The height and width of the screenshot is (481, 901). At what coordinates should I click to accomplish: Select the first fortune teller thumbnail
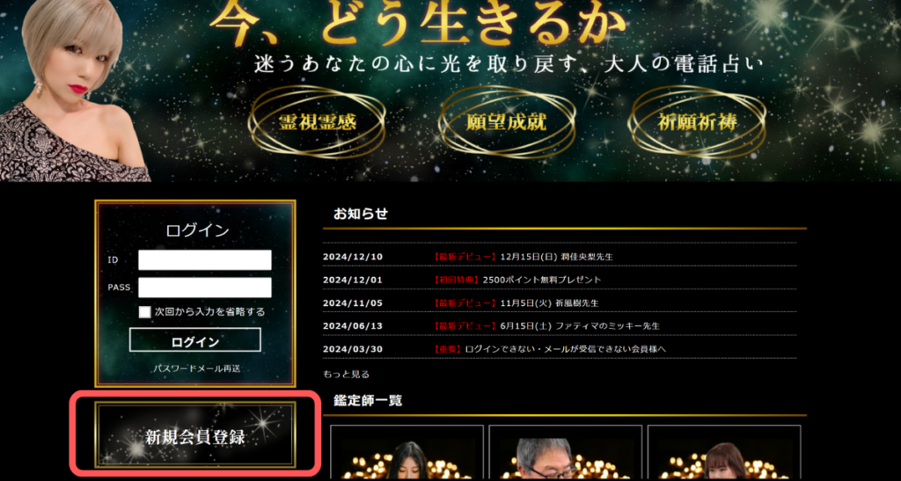point(407,454)
